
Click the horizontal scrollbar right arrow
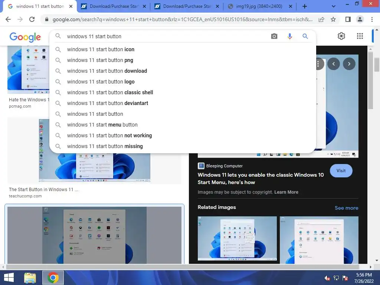click(370, 267)
